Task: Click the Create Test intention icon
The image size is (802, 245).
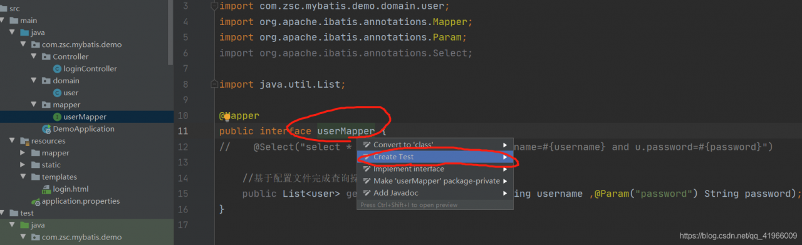Action: pyautogui.click(x=367, y=157)
